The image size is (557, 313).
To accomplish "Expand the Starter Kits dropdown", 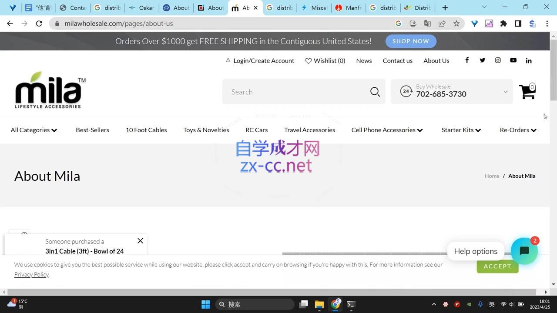I will tap(461, 130).
